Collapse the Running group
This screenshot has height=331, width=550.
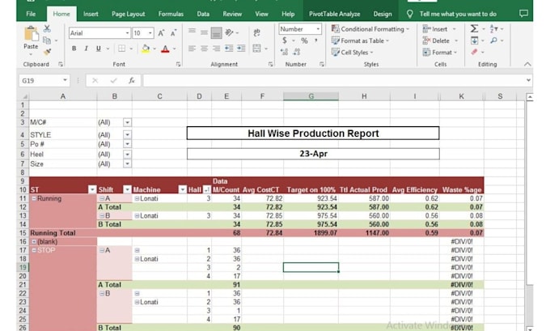[34, 198]
